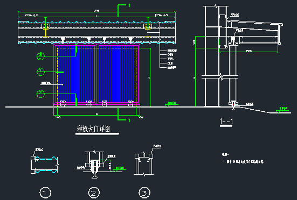Select the right blue door panel
The width and height of the screenshot is (297, 200).
click(x=119, y=74)
